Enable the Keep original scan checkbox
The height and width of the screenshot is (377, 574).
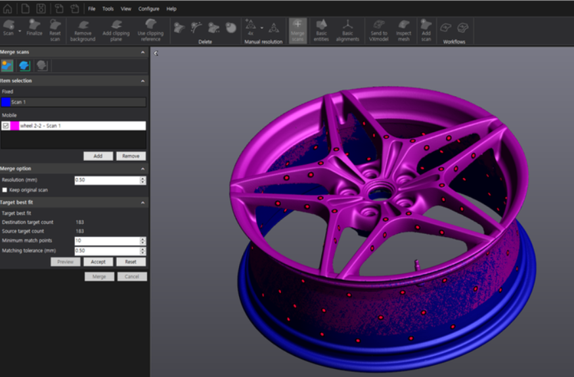[5, 190]
